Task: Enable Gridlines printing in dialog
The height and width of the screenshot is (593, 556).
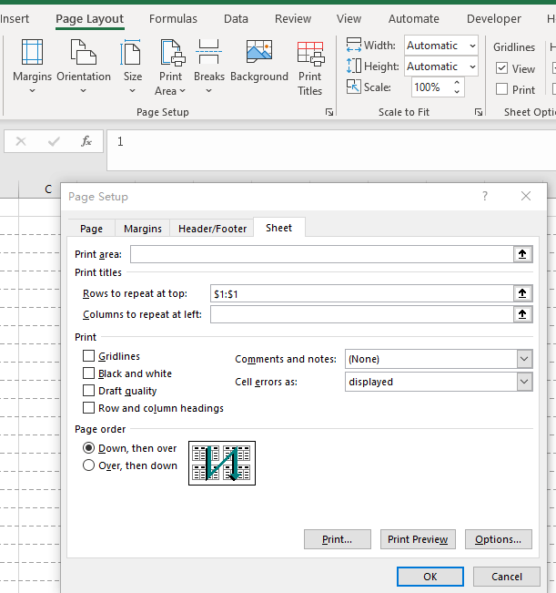Action: click(x=88, y=356)
